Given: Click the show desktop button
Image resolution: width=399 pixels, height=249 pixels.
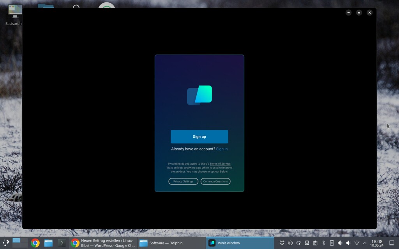Looking at the screenshot, I should click(392, 243).
